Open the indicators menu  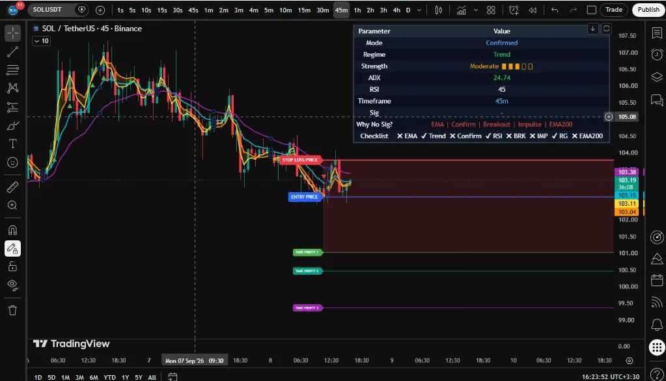point(462,10)
